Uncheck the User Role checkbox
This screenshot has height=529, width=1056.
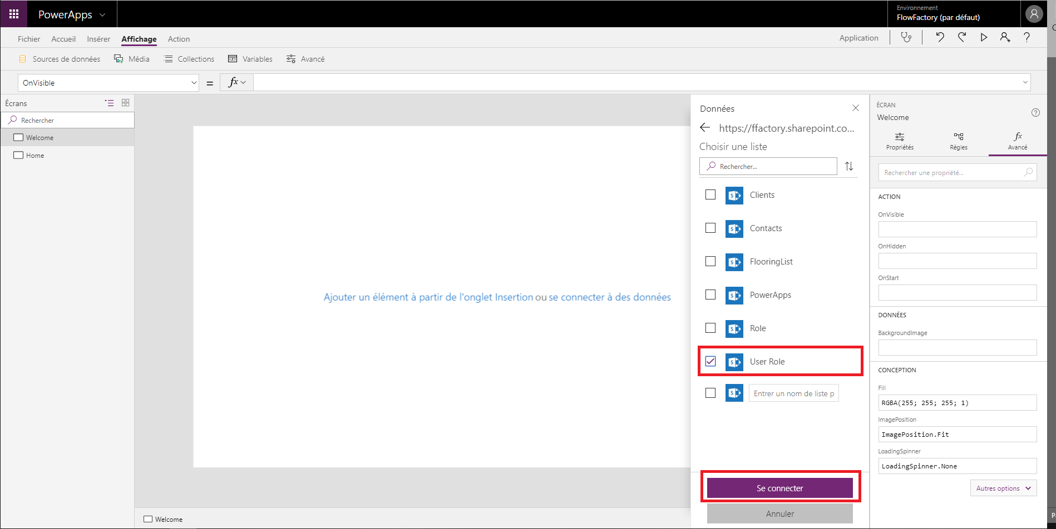tap(710, 361)
